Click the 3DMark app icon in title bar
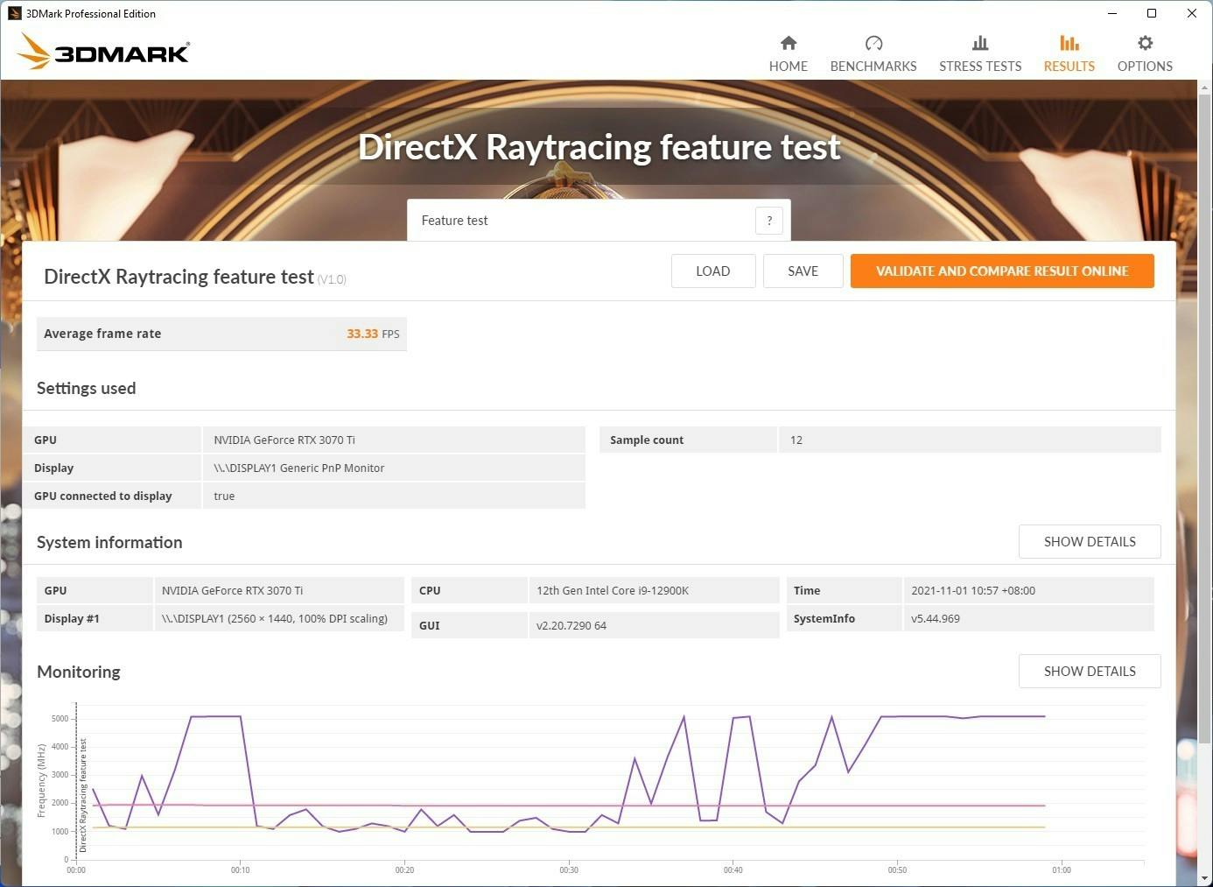The width and height of the screenshot is (1213, 887). (x=14, y=13)
